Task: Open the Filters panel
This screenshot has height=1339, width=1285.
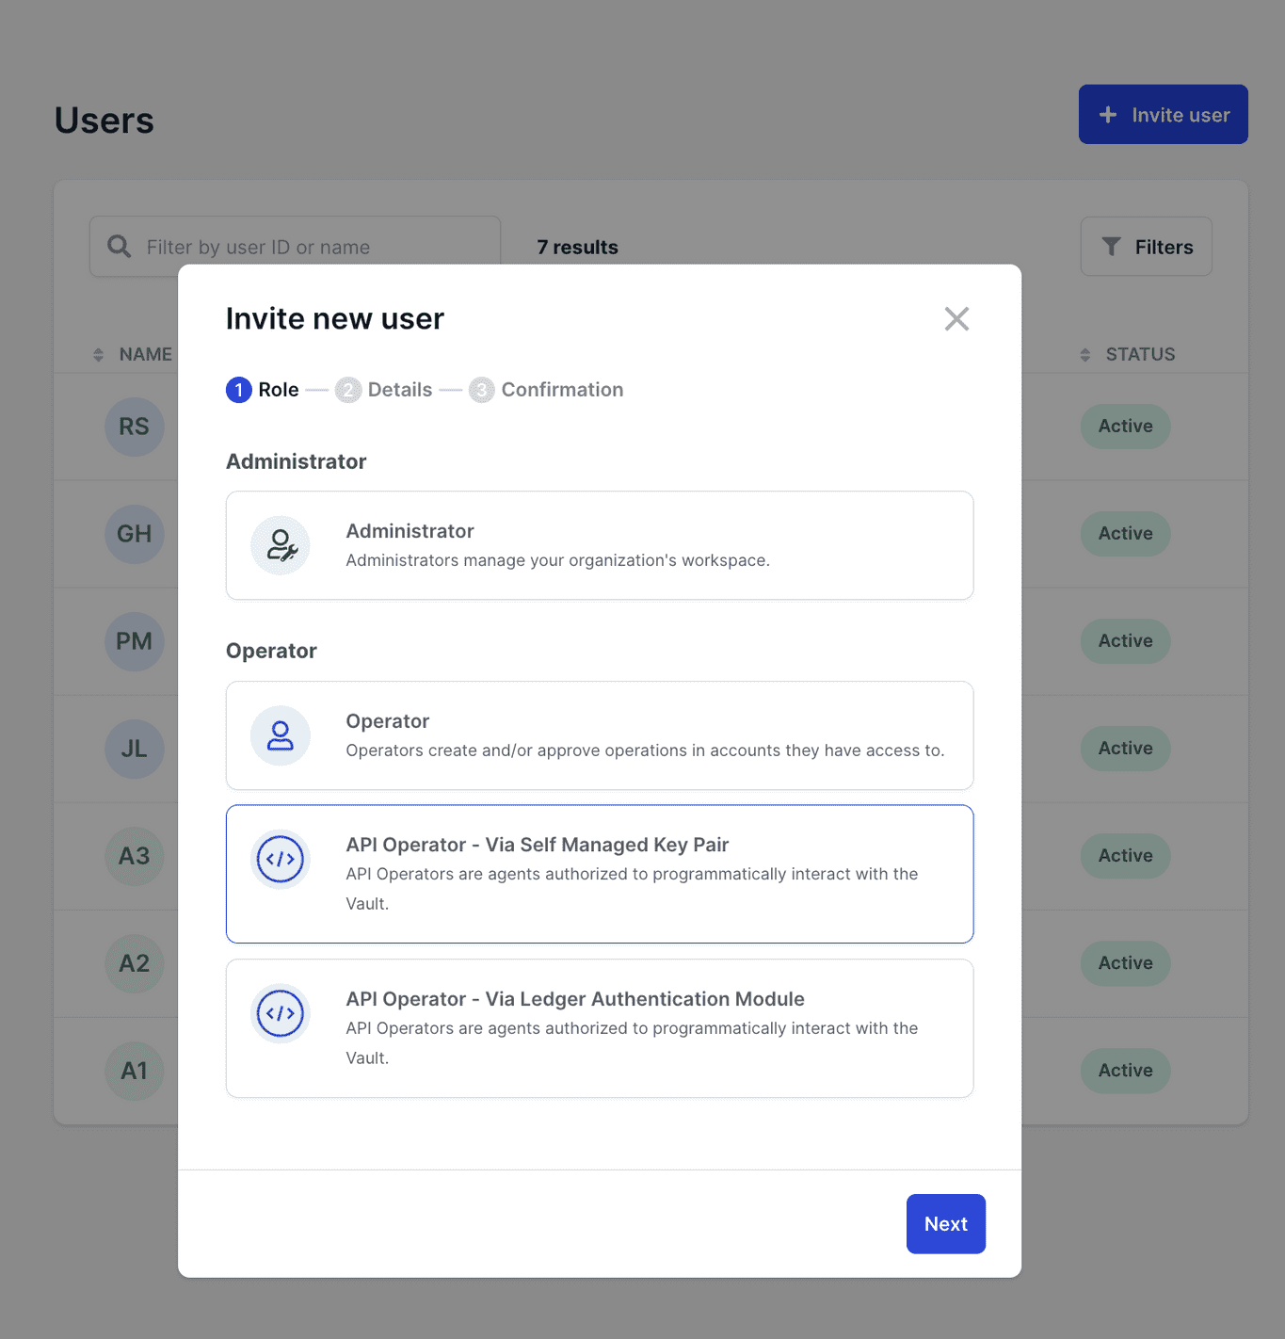Action: click(x=1146, y=246)
